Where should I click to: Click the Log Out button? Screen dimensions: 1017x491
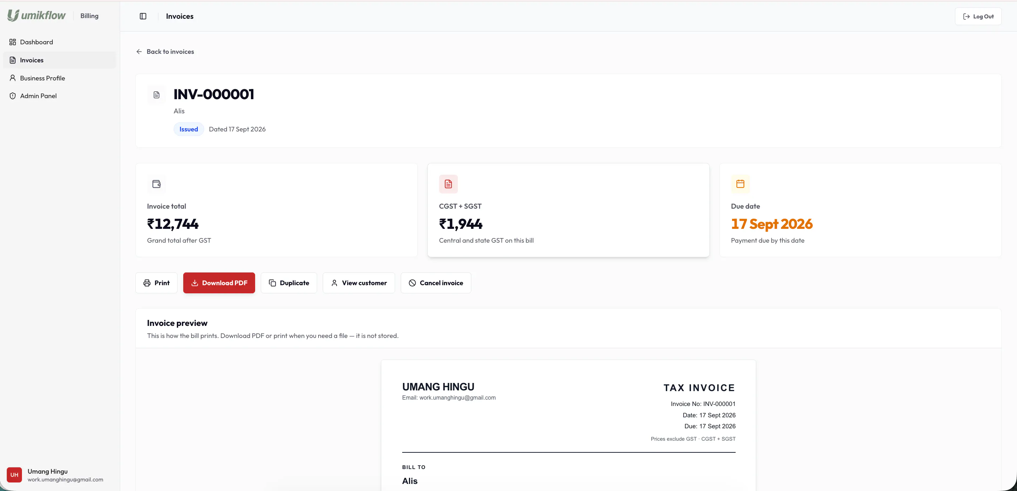[x=978, y=16]
